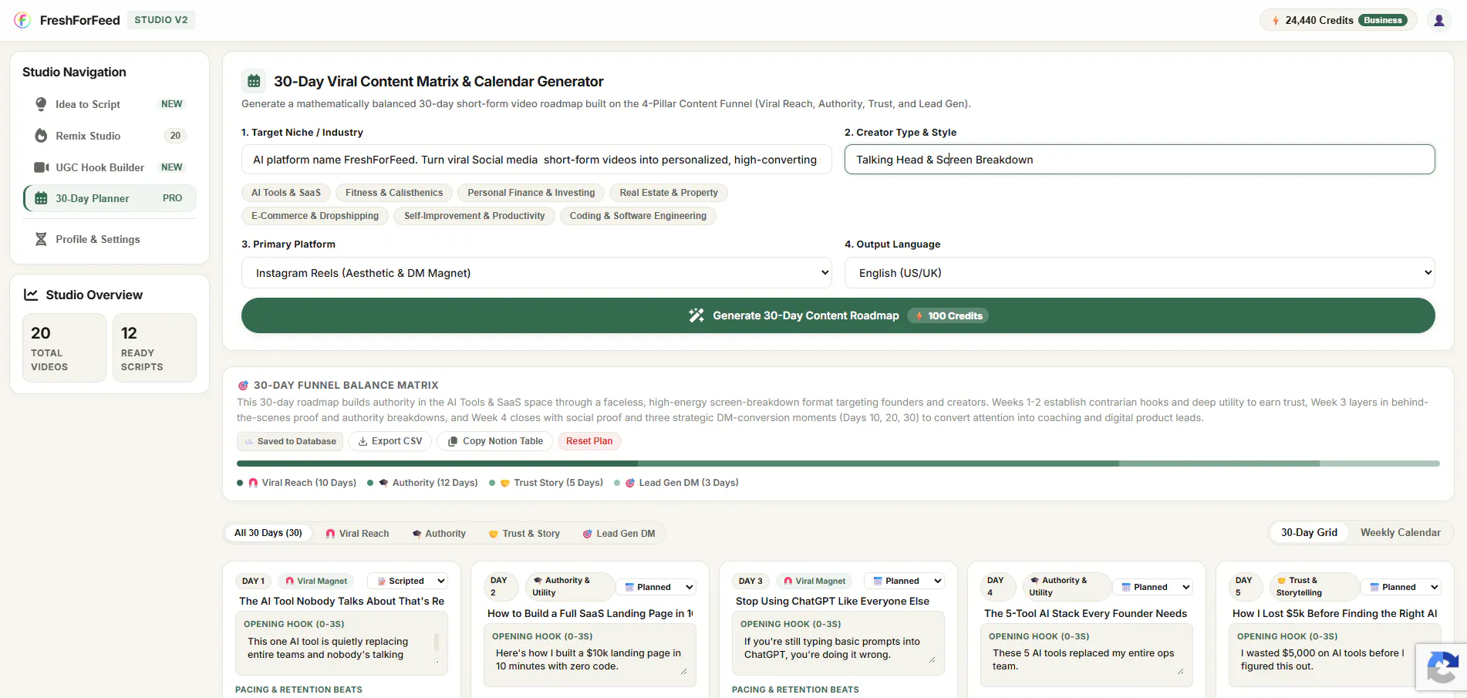Open the Primary Platform dropdown

[x=537, y=273]
